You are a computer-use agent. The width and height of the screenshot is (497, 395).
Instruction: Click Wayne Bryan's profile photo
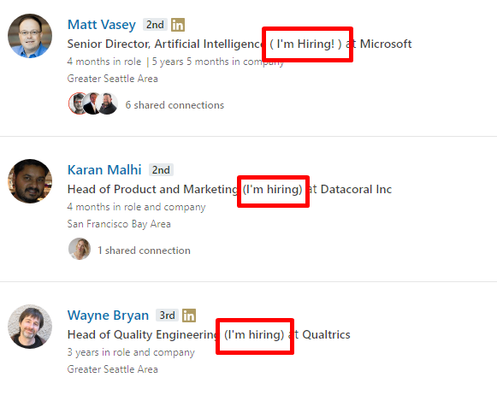[x=30, y=327]
